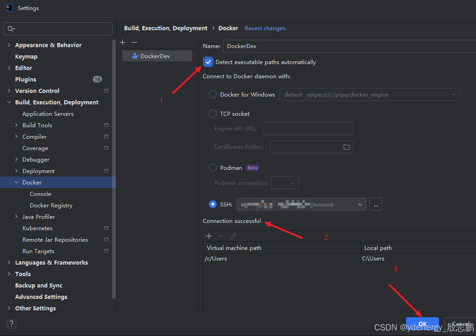Collapse the Docker tree node
Screen dimensions: 476x336
point(16,182)
